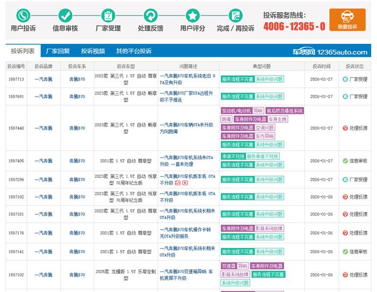Click the 信息审核 checkmark step icon
The height and width of the screenshot is (292, 377).
[x=65, y=15]
